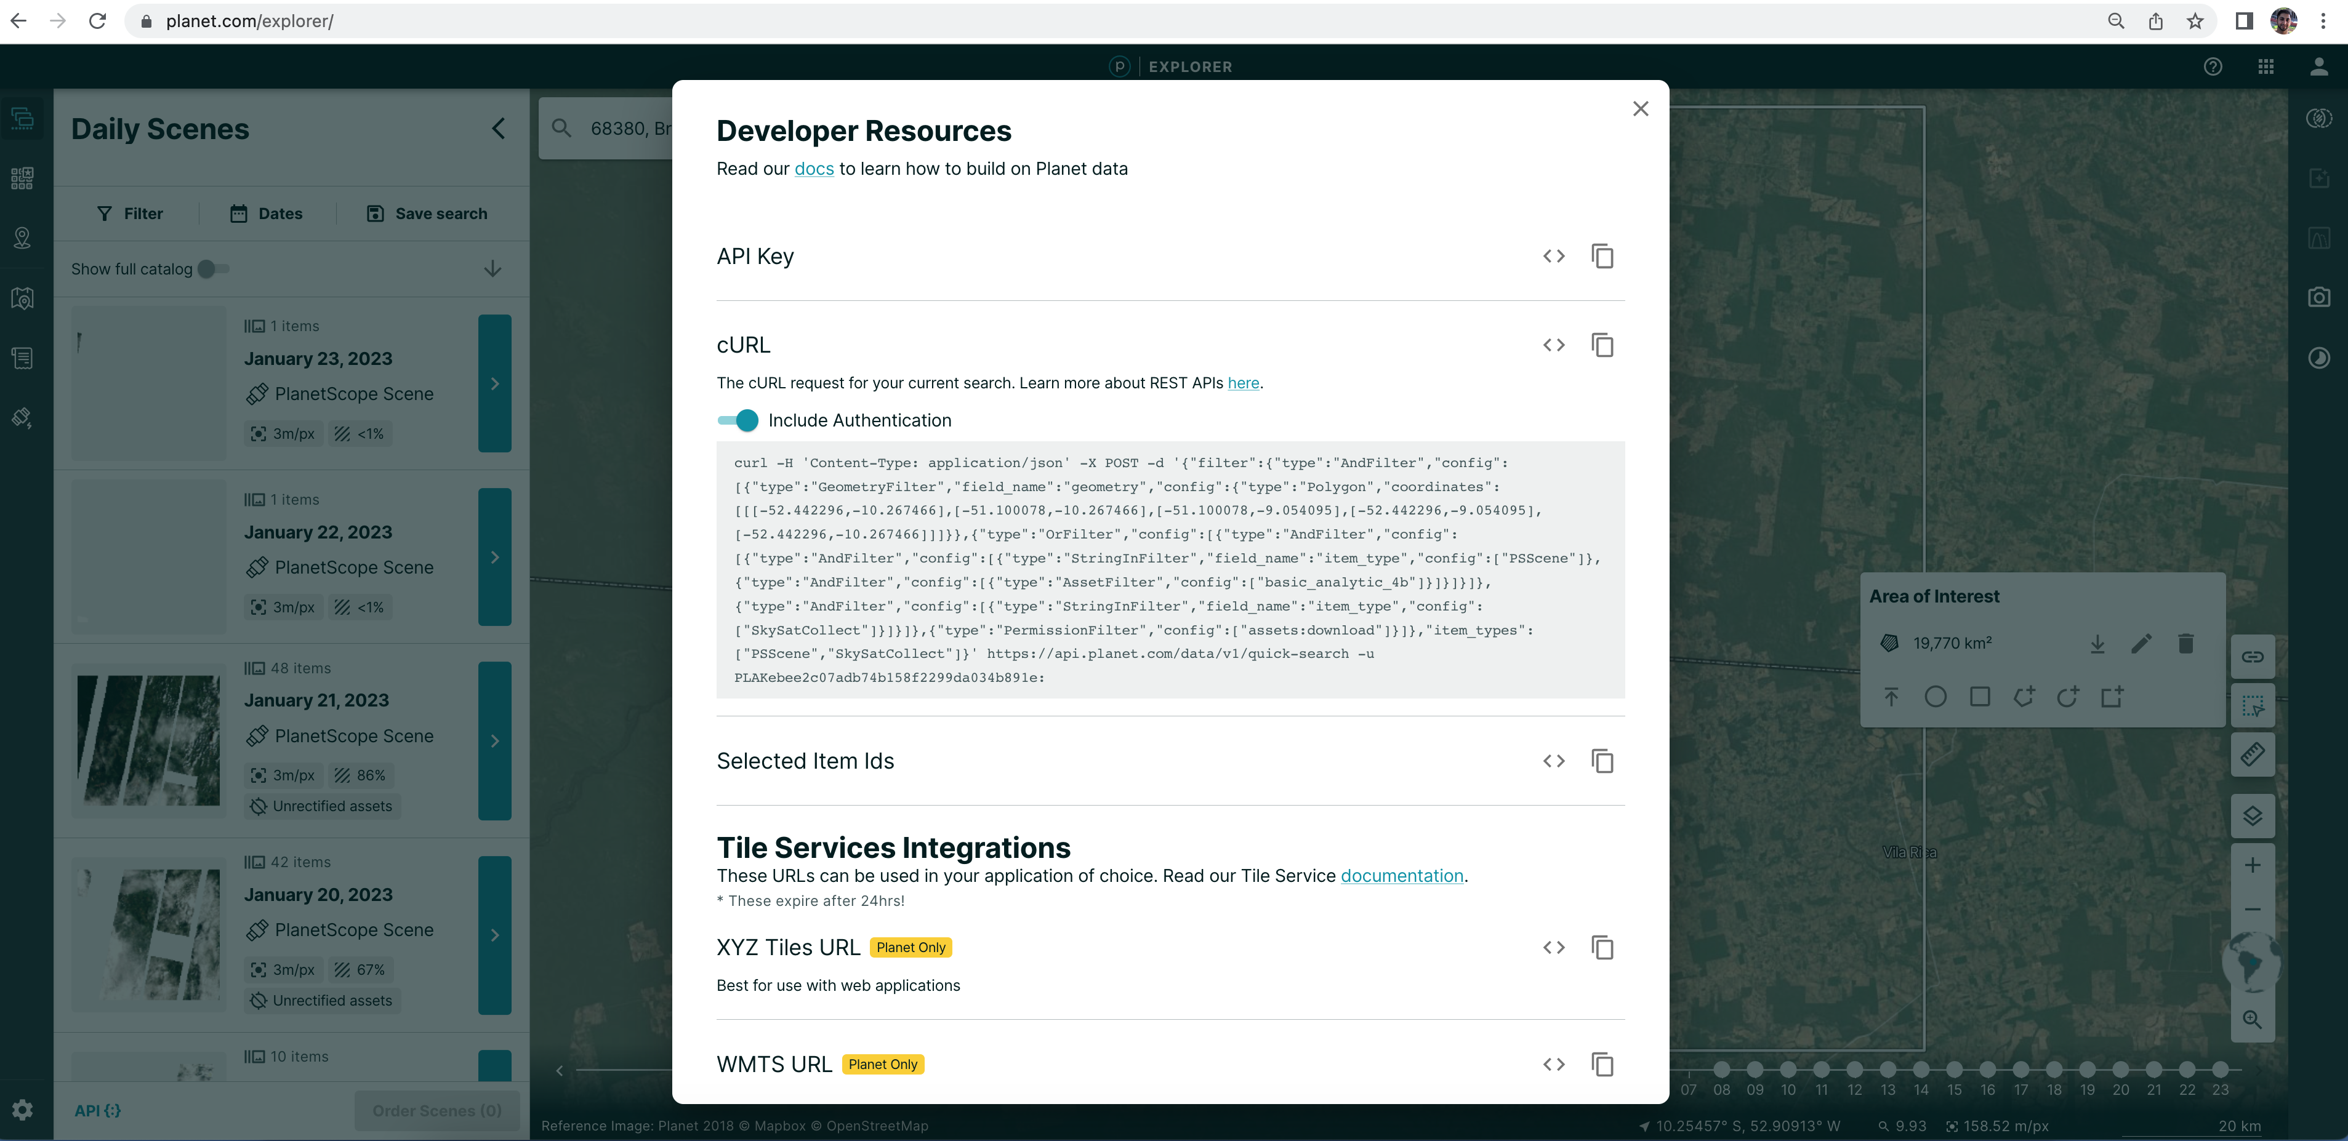This screenshot has height=1141, width=2348.
Task: Select the circle drawing tool
Action: click(x=1935, y=697)
